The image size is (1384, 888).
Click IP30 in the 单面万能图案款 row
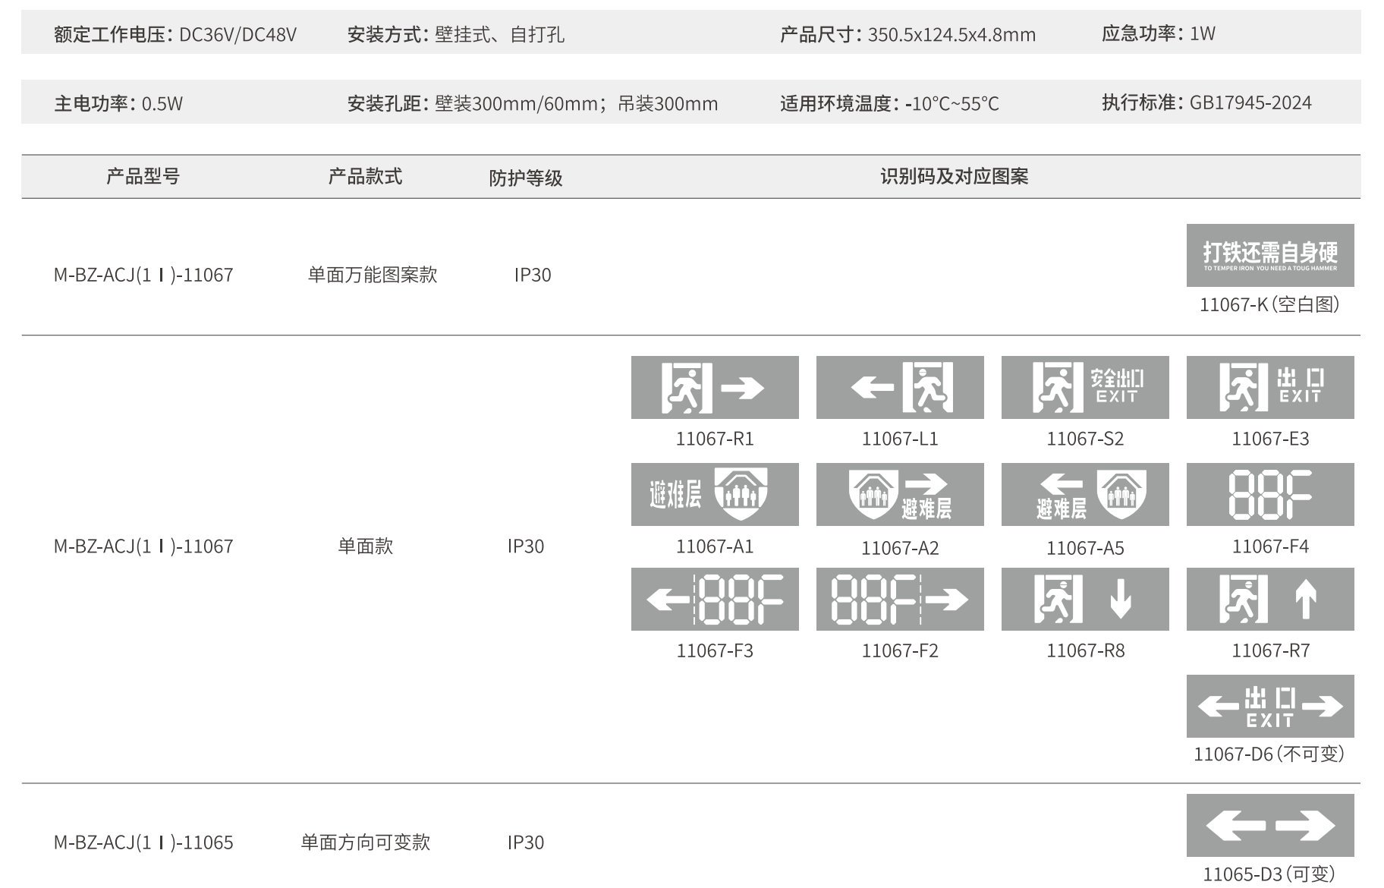pos(533,275)
